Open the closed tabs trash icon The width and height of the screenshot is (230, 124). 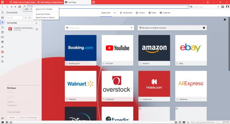tap(208, 2)
